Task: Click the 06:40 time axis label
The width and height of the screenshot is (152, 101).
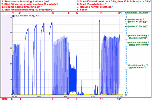Action: coord(66,96)
